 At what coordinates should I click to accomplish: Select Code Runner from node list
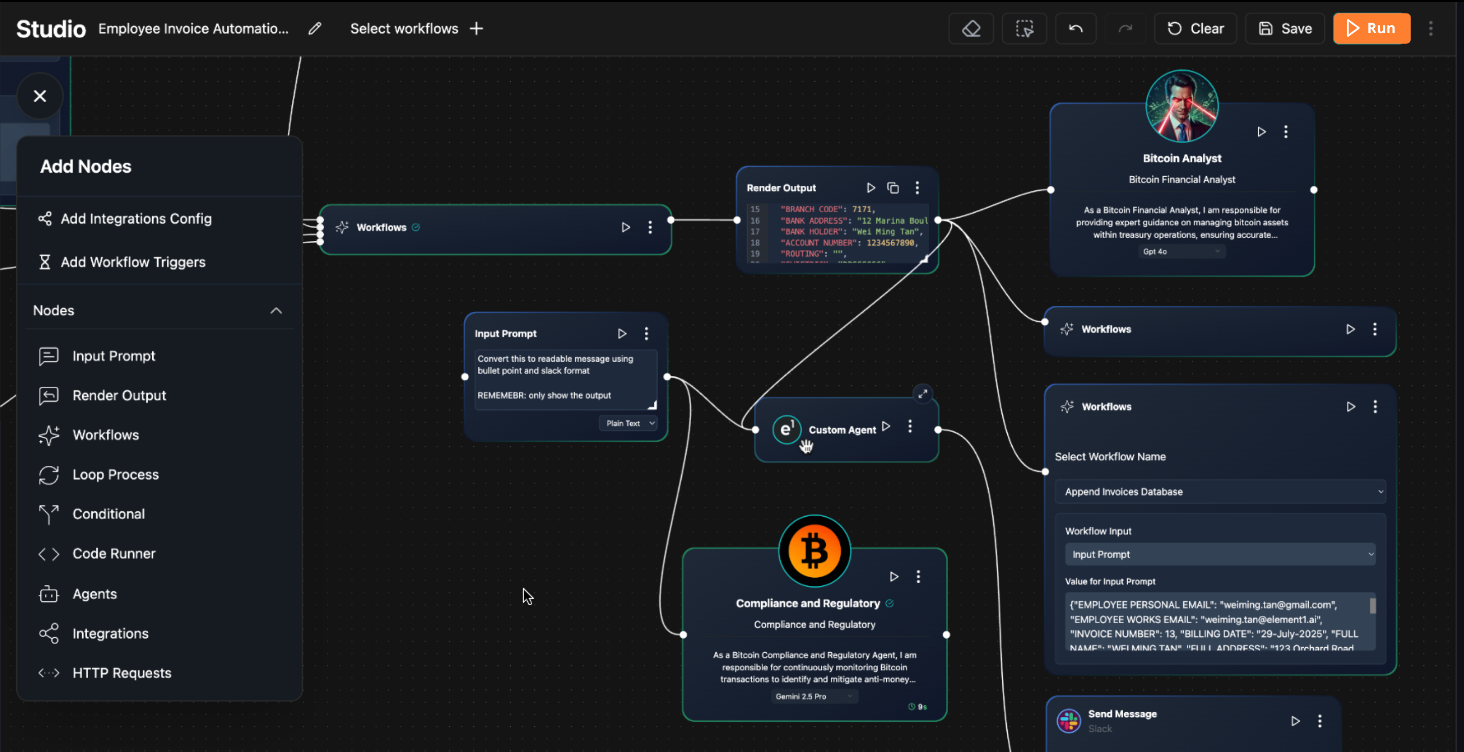coord(113,554)
